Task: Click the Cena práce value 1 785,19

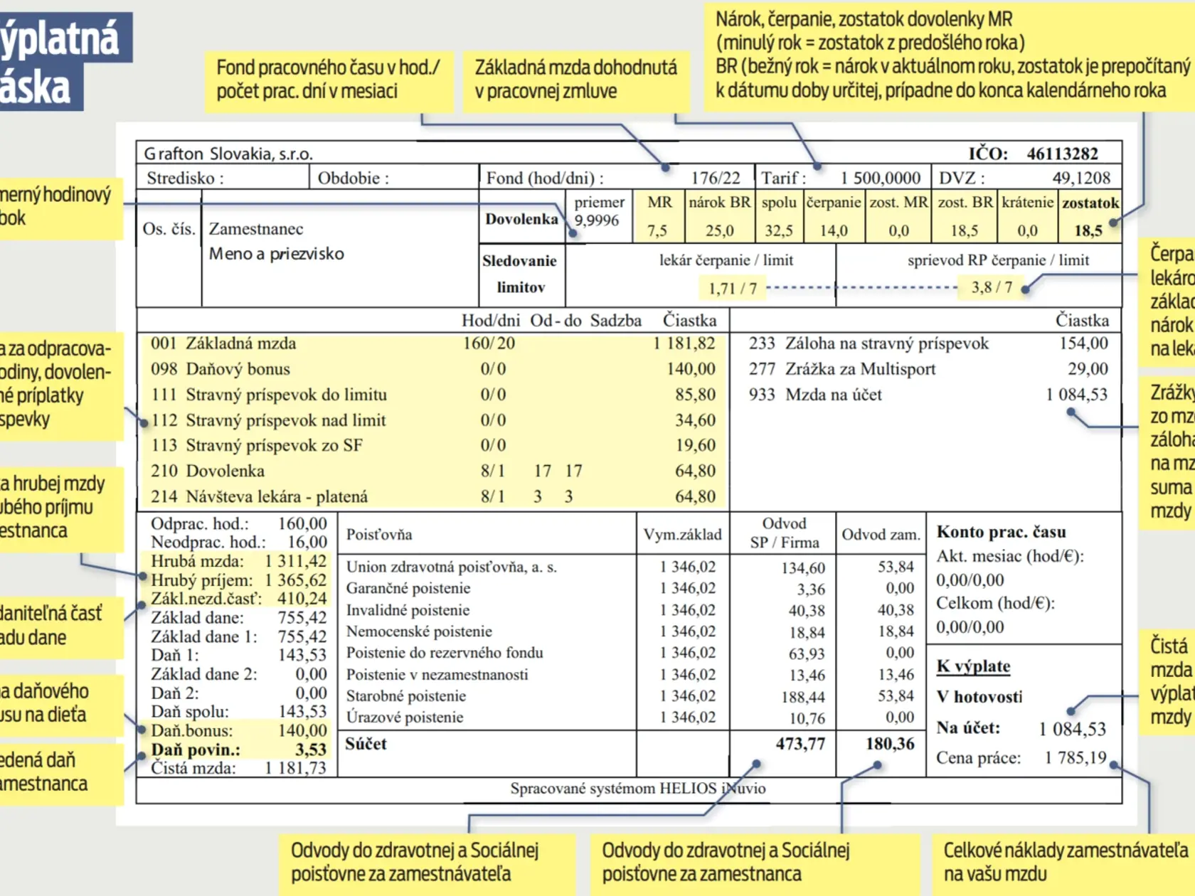Action: [x=1075, y=758]
